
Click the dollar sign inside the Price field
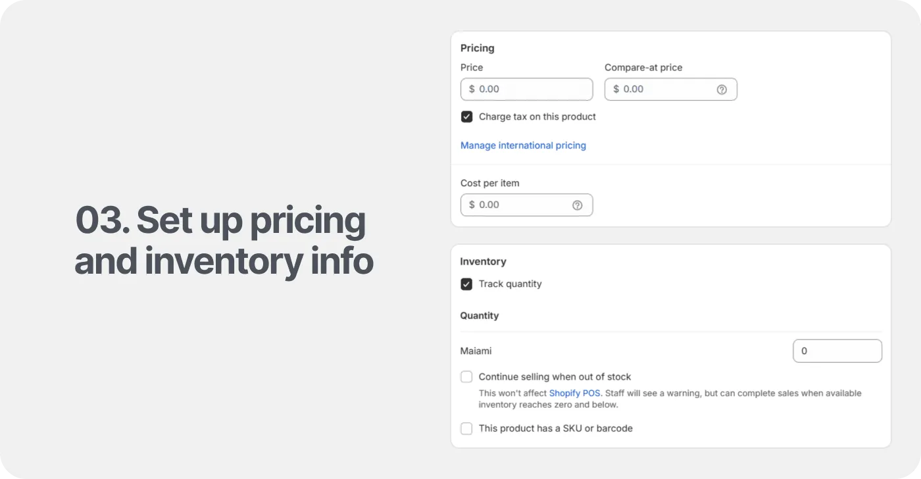(471, 89)
